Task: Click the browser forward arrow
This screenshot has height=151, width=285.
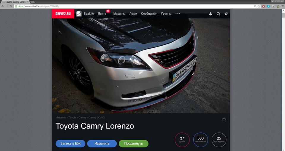Action: pos(7,6)
